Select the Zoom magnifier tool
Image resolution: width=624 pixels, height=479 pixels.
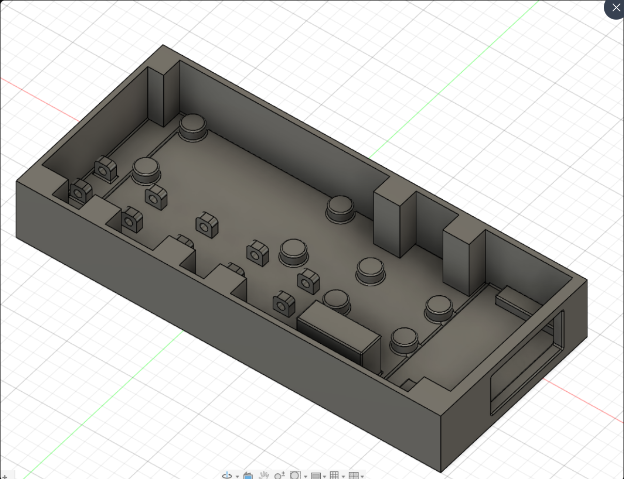pos(279,475)
